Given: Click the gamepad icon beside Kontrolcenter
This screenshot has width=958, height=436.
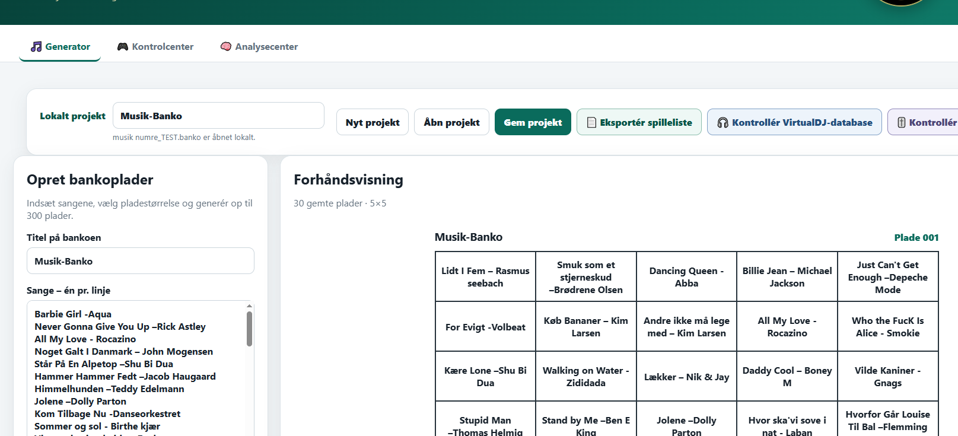Looking at the screenshot, I should tap(123, 46).
